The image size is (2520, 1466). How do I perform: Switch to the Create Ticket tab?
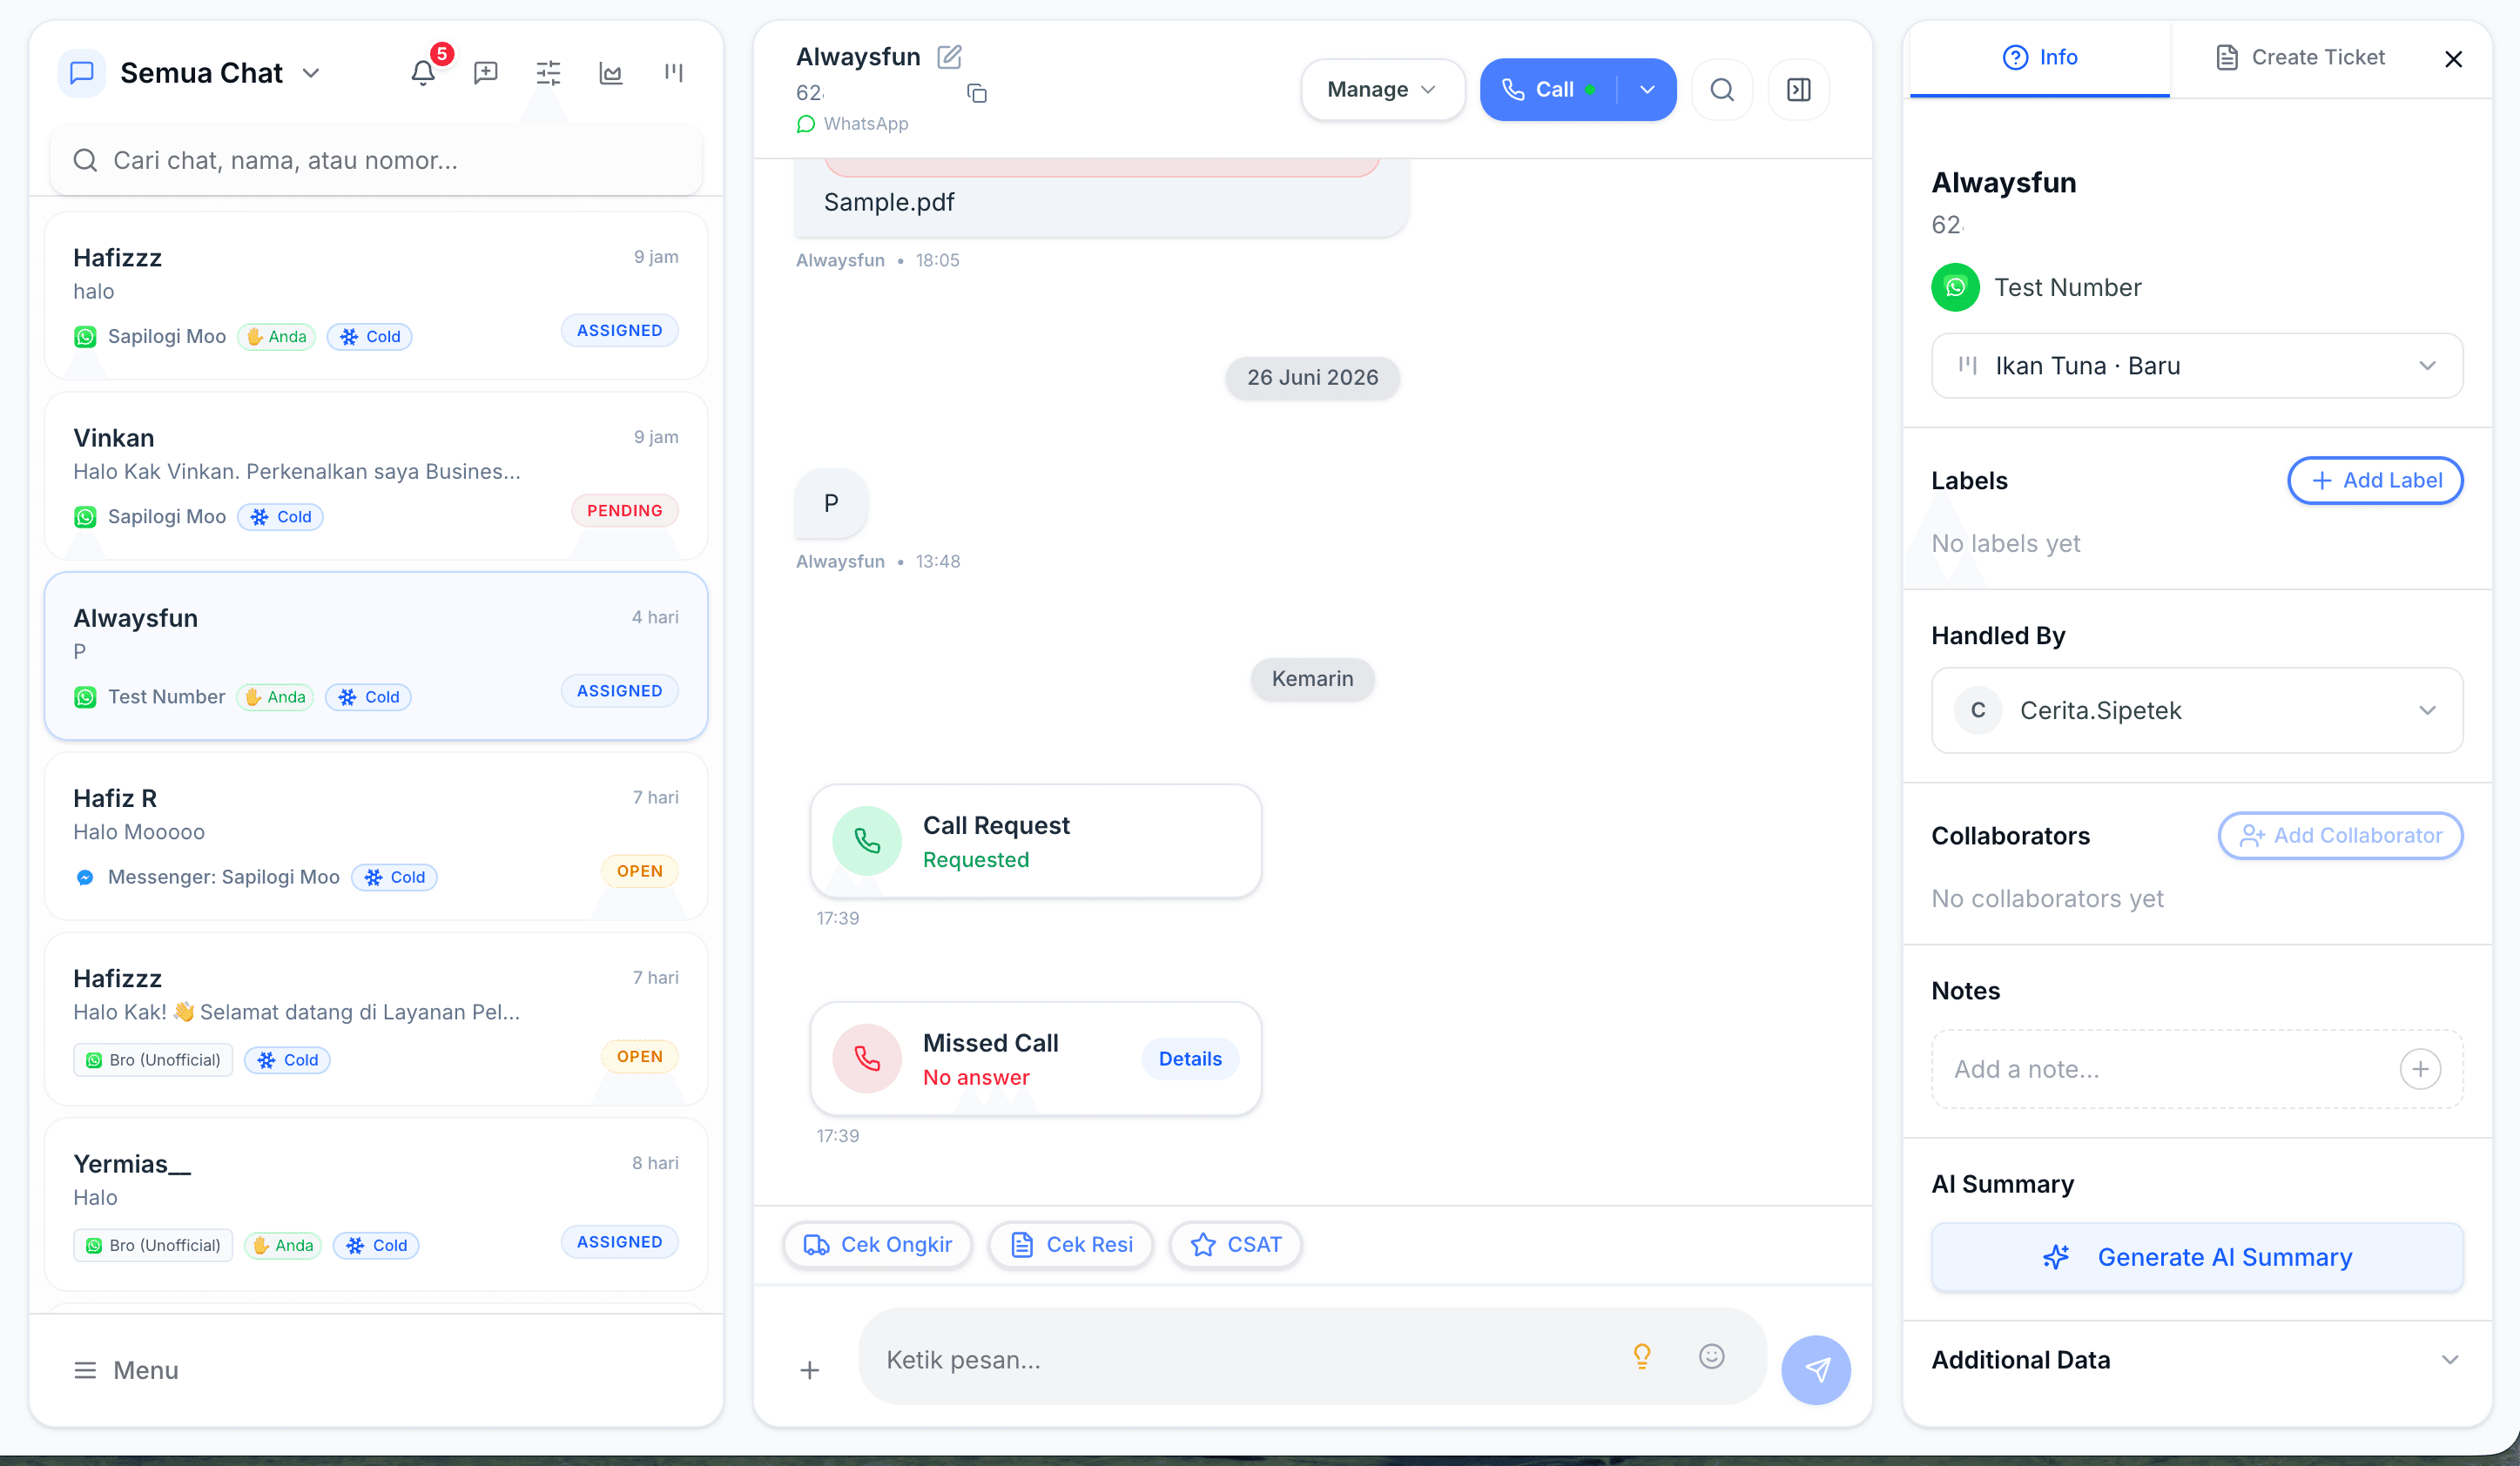(x=2300, y=58)
